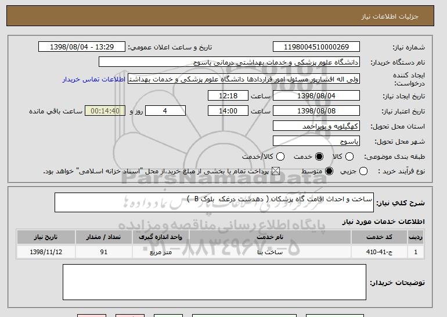
Task: Click need date cell 1398/11/12
Action: (46, 252)
